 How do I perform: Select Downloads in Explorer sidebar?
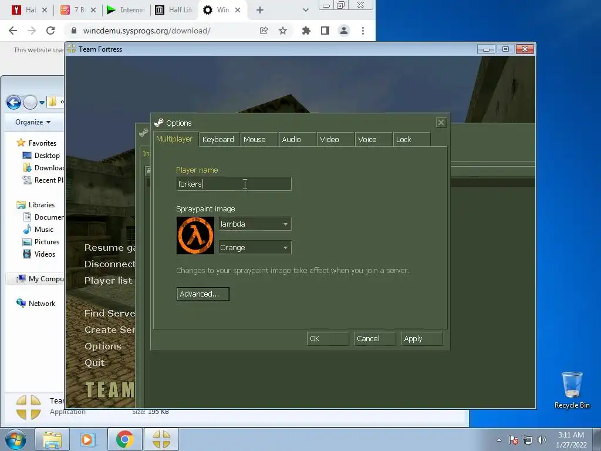43,167
